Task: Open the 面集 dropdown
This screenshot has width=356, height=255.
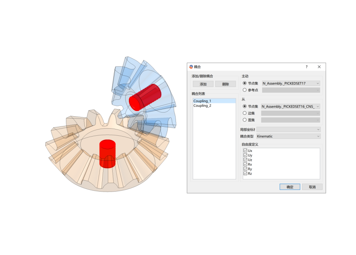Action: (290, 120)
